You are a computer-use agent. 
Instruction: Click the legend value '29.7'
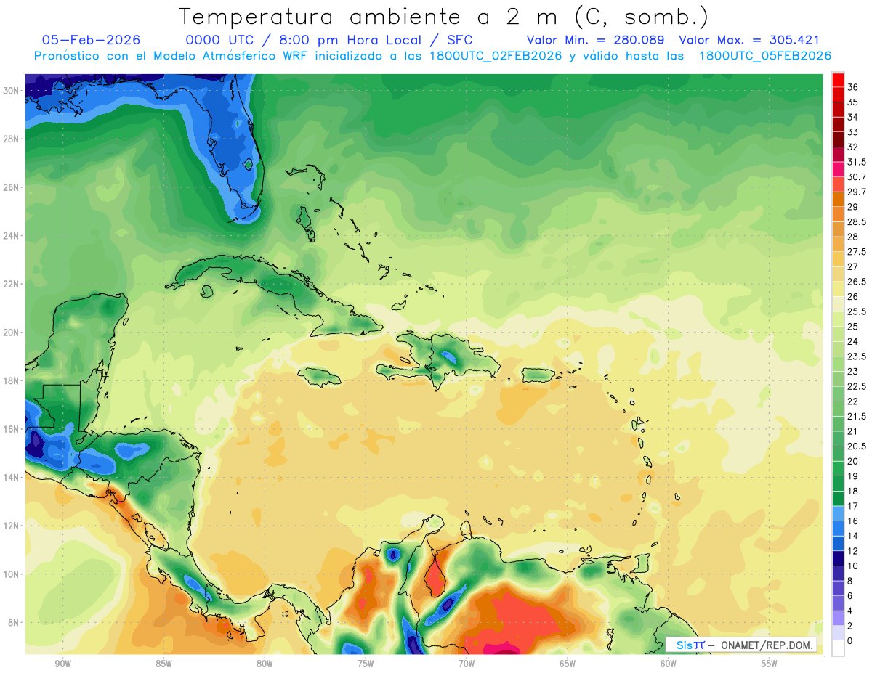pyautogui.click(x=856, y=192)
